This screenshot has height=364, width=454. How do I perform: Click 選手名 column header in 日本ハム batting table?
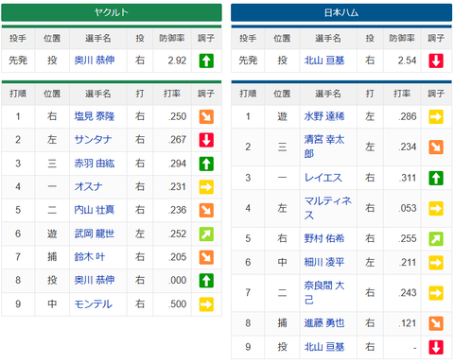point(328,94)
